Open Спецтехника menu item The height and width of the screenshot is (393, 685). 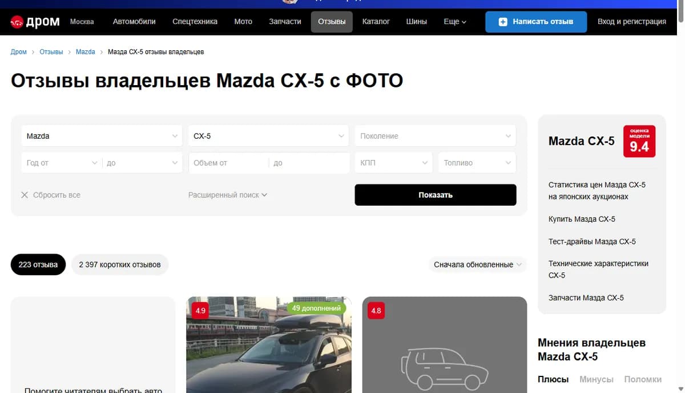click(x=195, y=22)
